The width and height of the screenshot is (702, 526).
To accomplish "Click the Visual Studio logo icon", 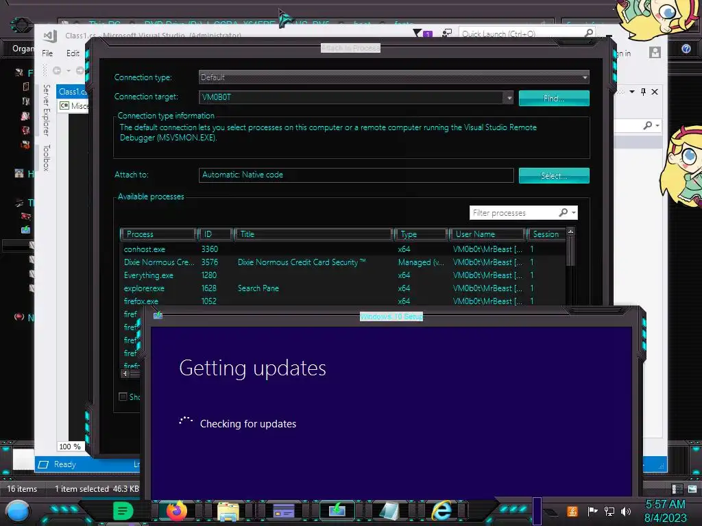I will [50, 36].
